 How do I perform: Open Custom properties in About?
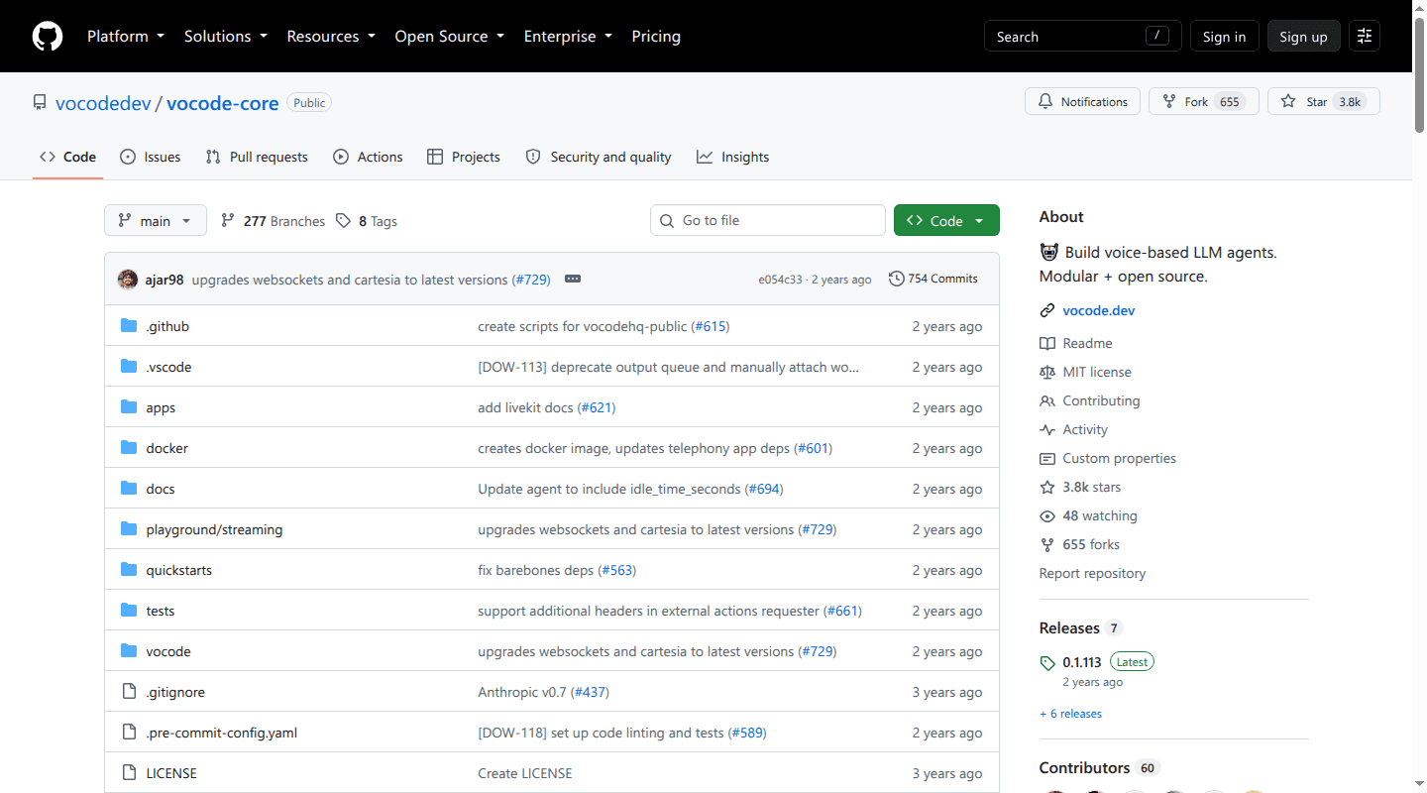(x=1108, y=458)
